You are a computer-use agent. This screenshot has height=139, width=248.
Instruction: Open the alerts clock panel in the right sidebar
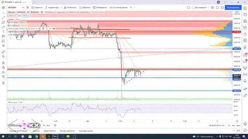245,15
